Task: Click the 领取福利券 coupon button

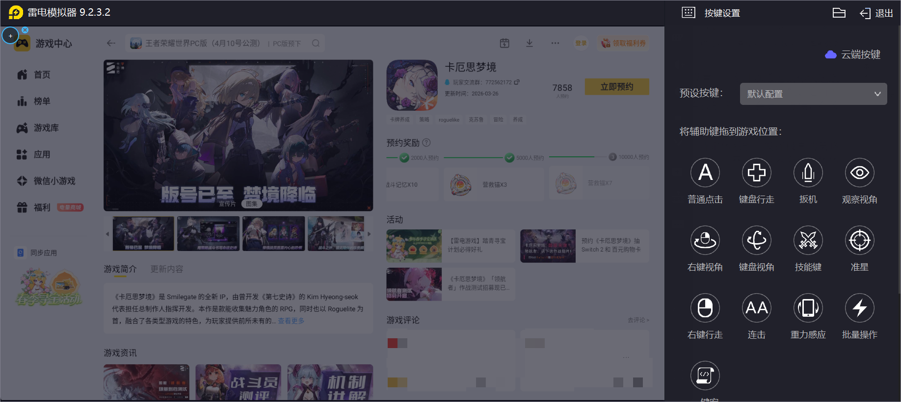Action: 624,43
